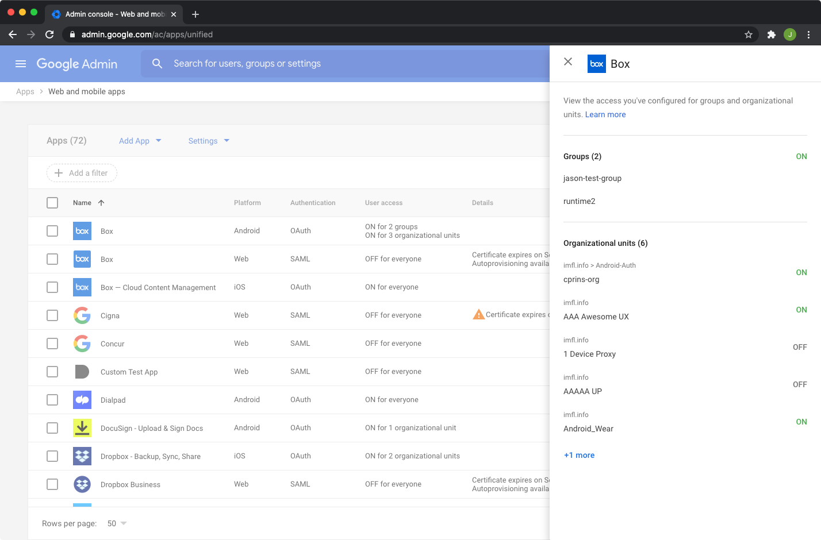Close the Admin console browser tab
Screen dimensions: 821x540
[x=174, y=14]
